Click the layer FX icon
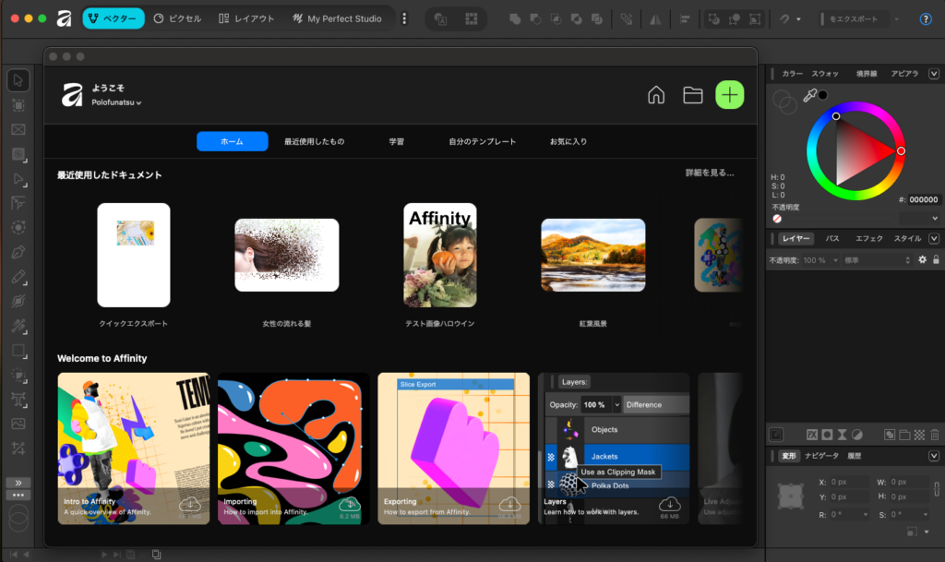Viewport: 945px width, 562px height. [x=812, y=434]
